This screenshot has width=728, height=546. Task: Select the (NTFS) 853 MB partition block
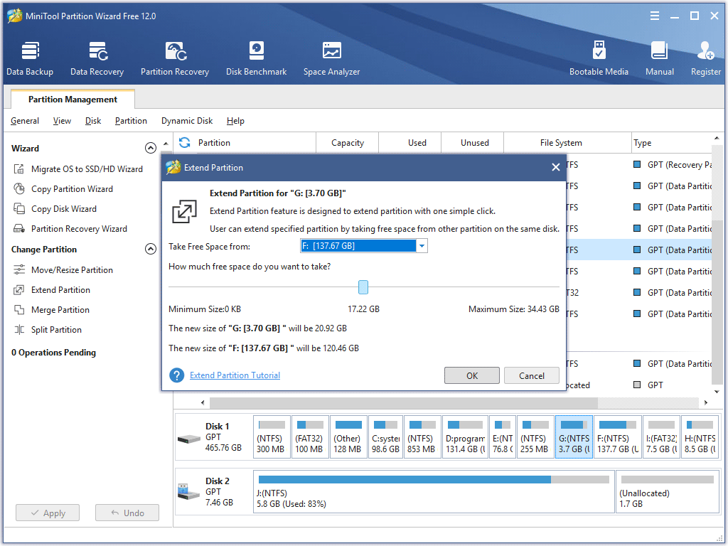pyautogui.click(x=422, y=437)
